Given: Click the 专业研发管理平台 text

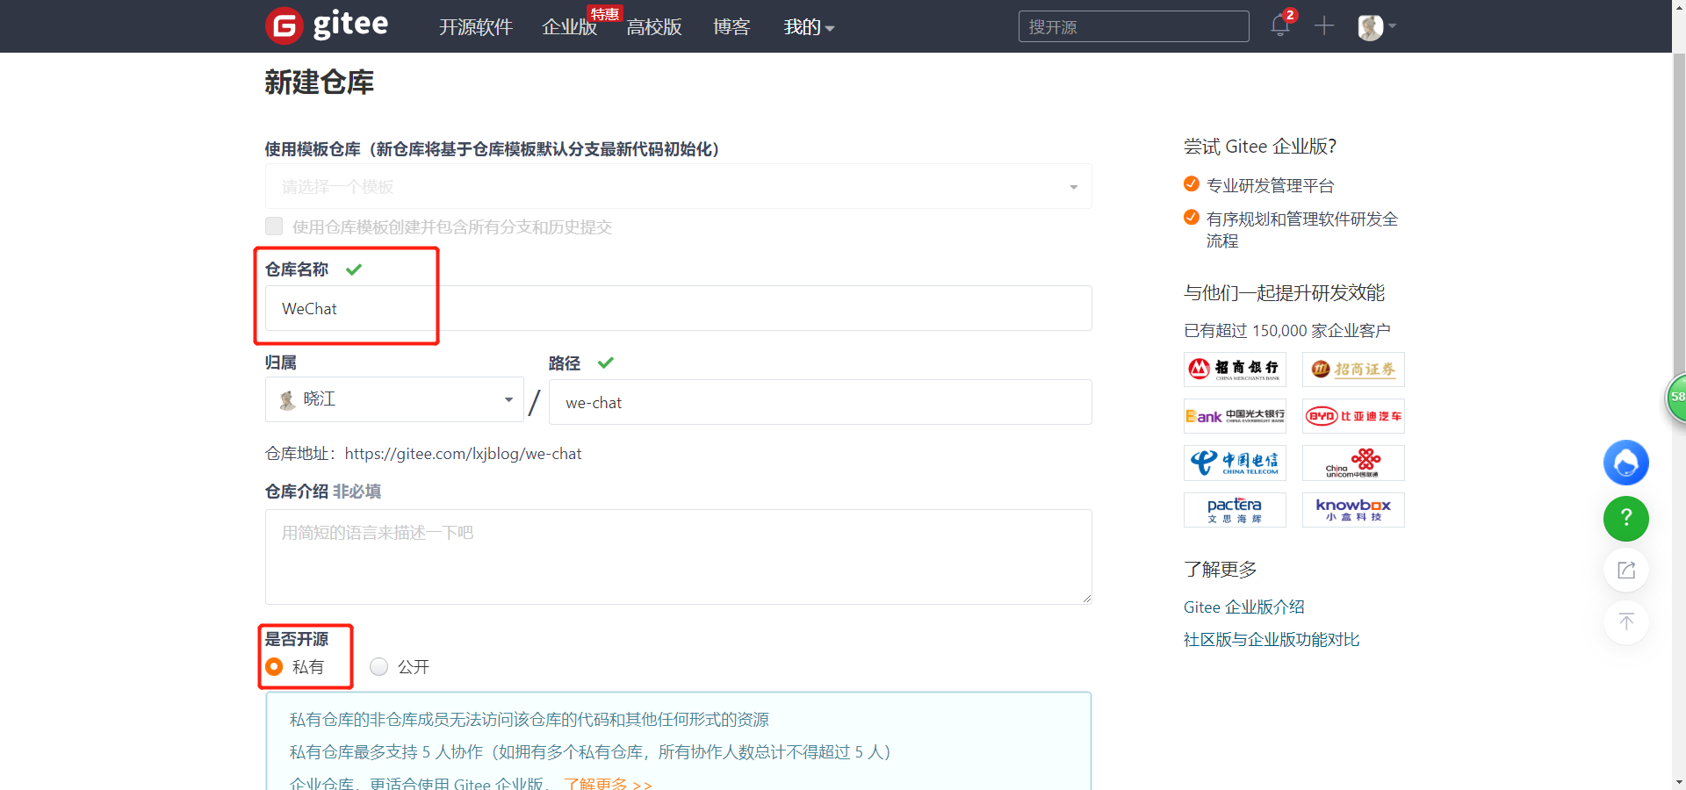Looking at the screenshot, I should (x=1271, y=185).
